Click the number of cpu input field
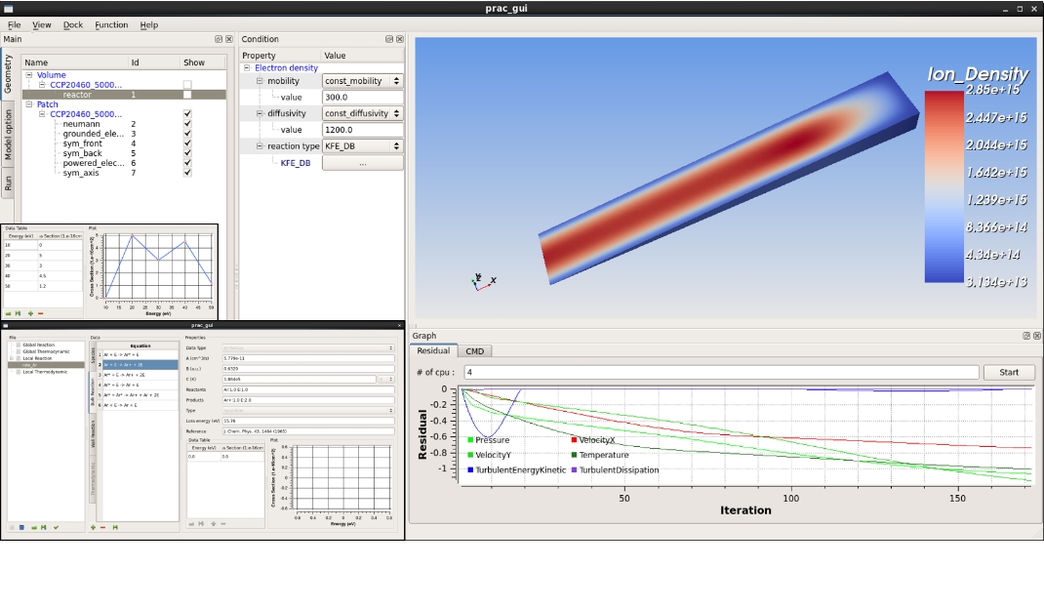The height and width of the screenshot is (610, 1044). (x=720, y=372)
